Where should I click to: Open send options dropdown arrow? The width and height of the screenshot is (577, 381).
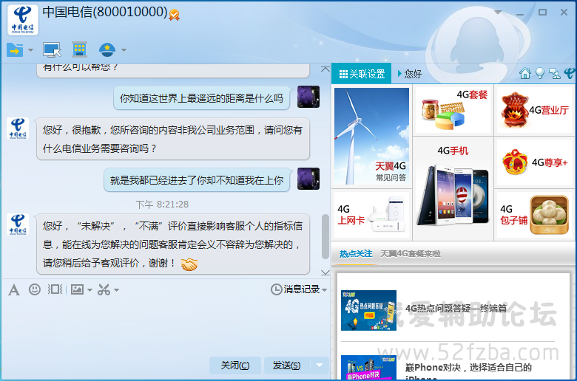(x=320, y=365)
